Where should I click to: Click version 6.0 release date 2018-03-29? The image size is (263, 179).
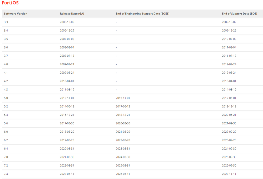point(67,132)
